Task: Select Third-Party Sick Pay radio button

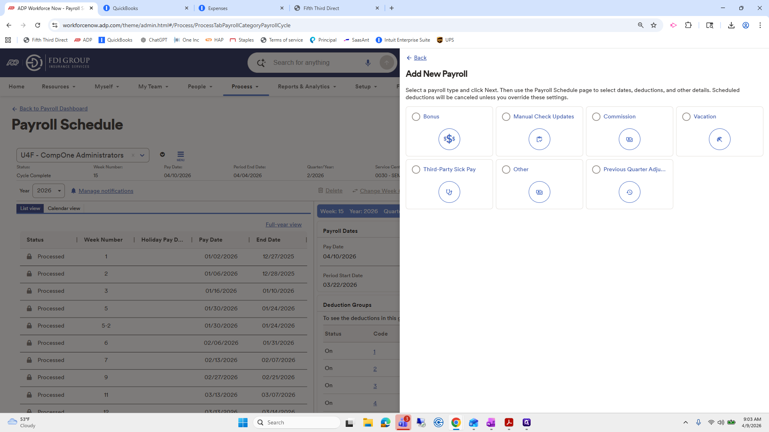Action: 416,169
